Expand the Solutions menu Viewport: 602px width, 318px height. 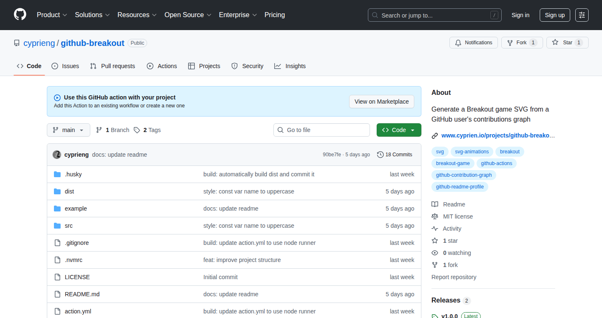(x=92, y=15)
